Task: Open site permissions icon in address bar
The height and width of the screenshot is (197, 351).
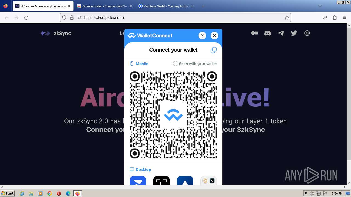Action: coord(80,18)
